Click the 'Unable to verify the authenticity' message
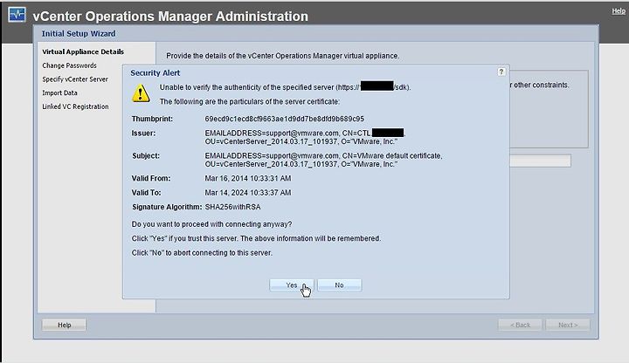 point(285,87)
